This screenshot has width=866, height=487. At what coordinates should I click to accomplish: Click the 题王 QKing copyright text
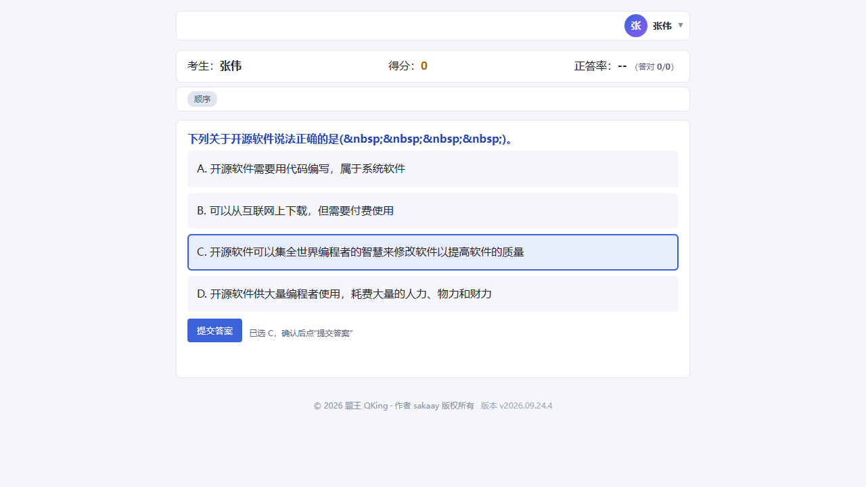(394, 406)
